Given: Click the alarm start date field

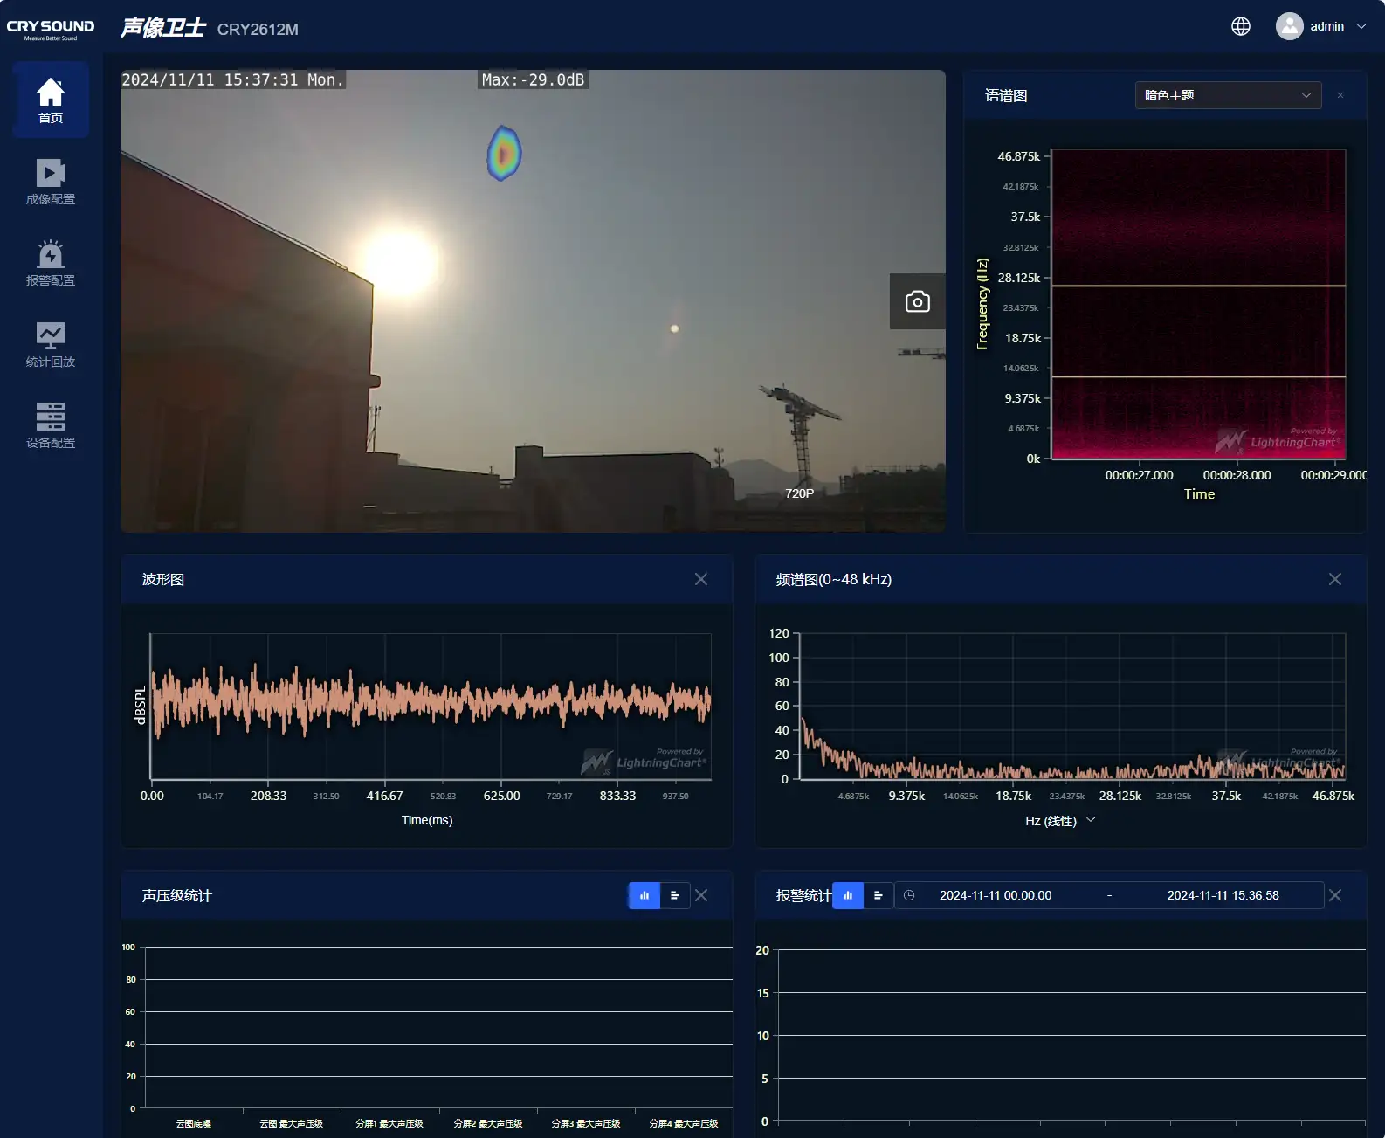Looking at the screenshot, I should (x=996, y=895).
